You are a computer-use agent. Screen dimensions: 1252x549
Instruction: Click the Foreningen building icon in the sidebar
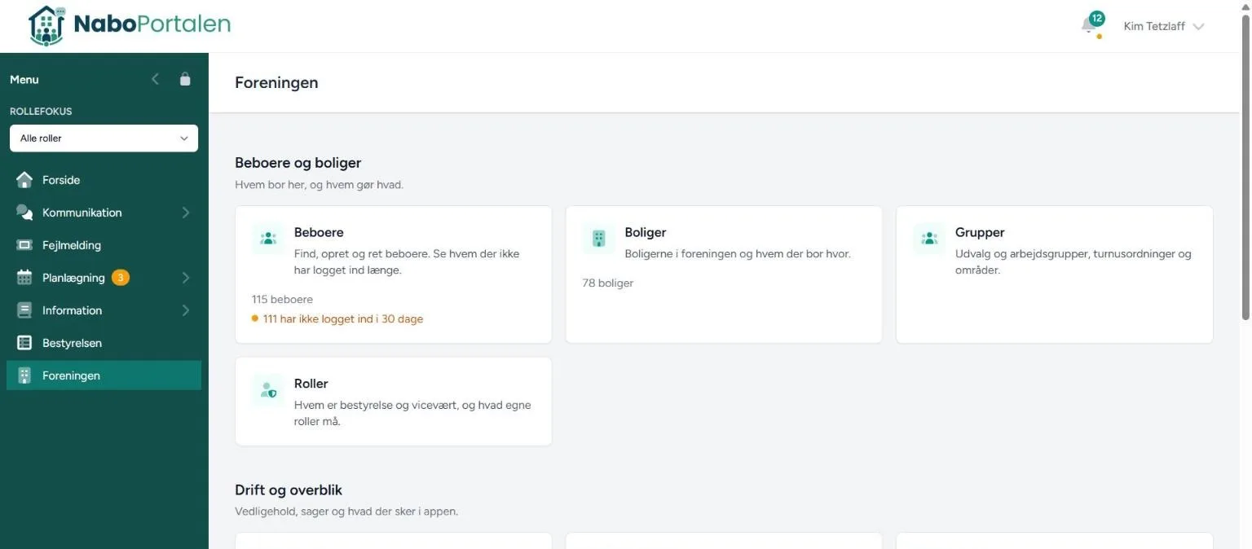(24, 376)
